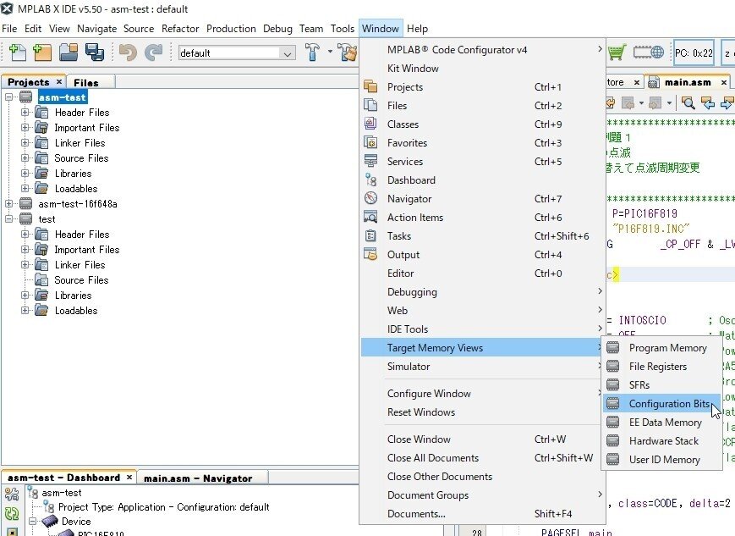Screen dimensions: 735x536
Task: Click the Undo arrow icon
Action: coord(128,52)
